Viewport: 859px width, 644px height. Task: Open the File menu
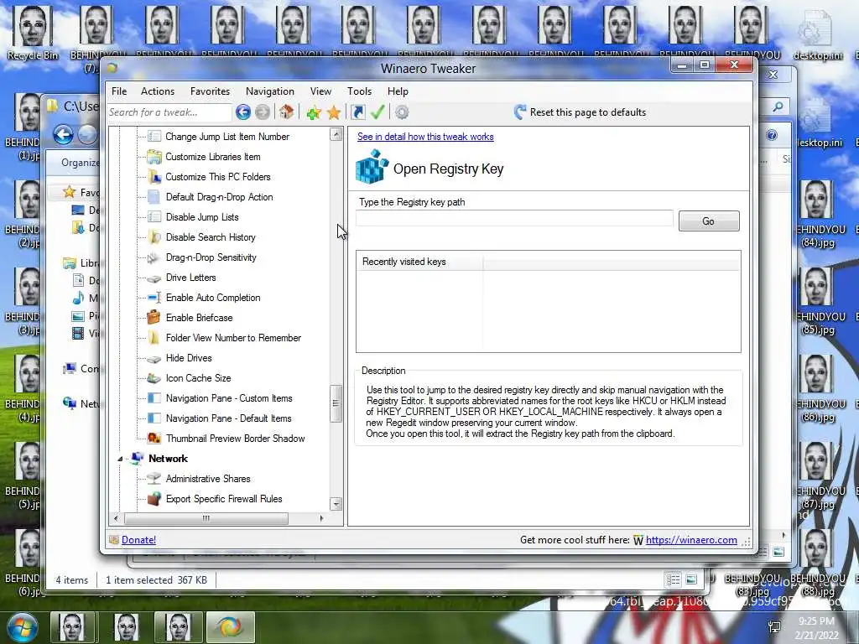pos(119,91)
